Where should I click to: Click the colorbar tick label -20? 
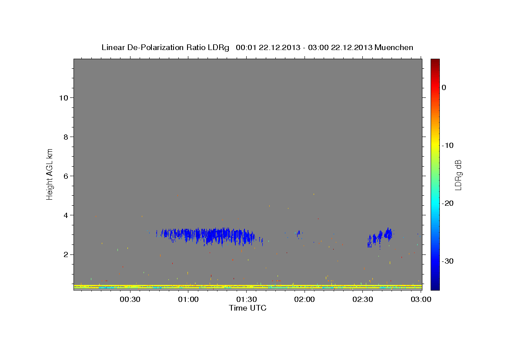coord(448,203)
